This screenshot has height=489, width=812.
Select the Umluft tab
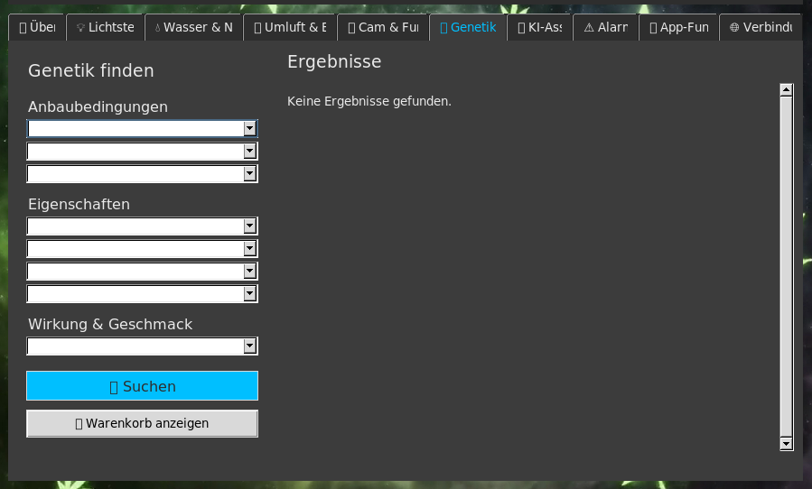290,27
